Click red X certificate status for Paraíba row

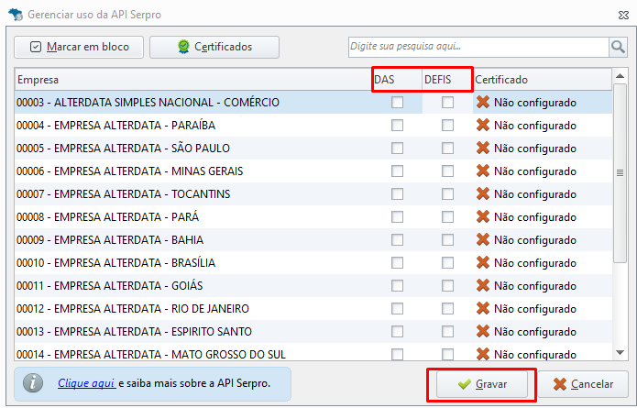(x=483, y=125)
